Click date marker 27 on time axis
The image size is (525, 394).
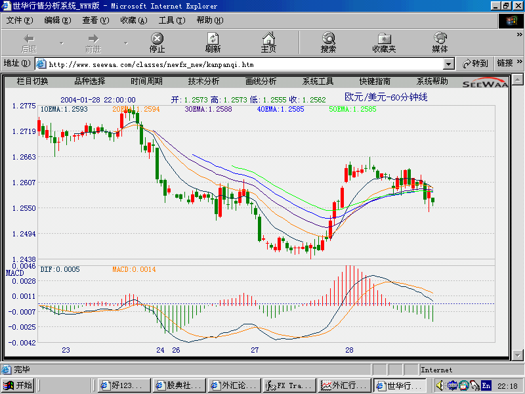click(x=255, y=350)
